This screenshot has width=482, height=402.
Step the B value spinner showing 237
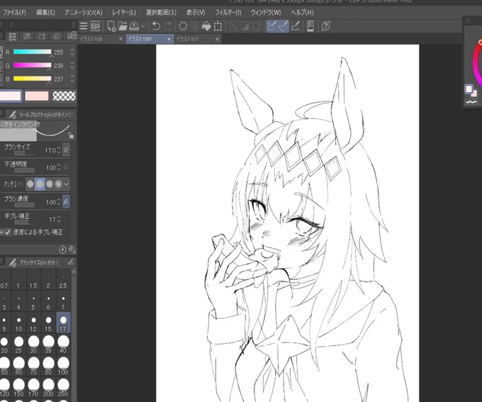(x=72, y=79)
